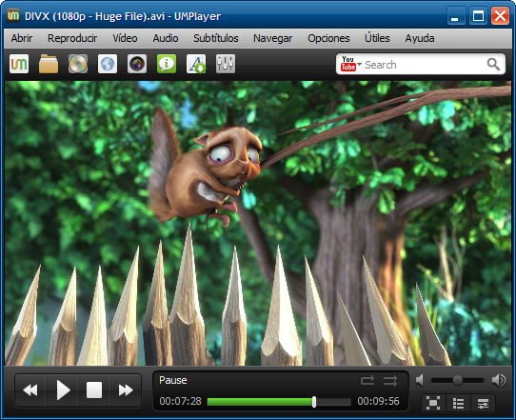This screenshot has height=420, width=516.
Task: Stop video playback
Action: [x=94, y=390]
